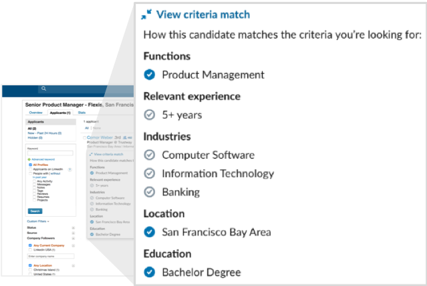Open the Stats tab
427x286 pixels.
[x=82, y=113]
